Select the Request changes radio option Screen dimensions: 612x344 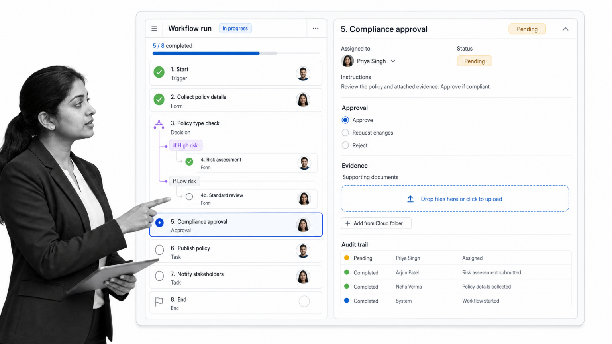pyautogui.click(x=345, y=133)
